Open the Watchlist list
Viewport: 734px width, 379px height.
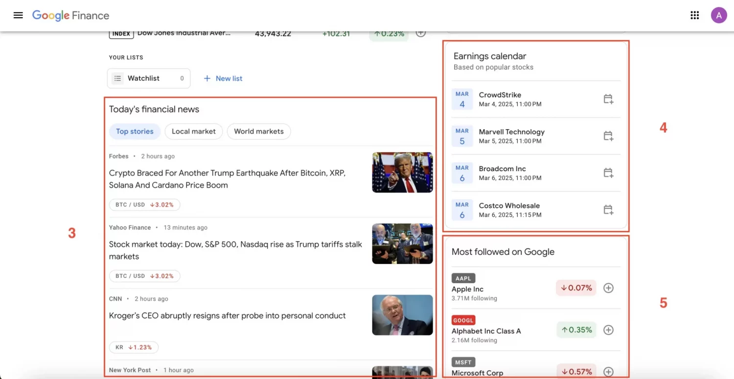(x=149, y=78)
